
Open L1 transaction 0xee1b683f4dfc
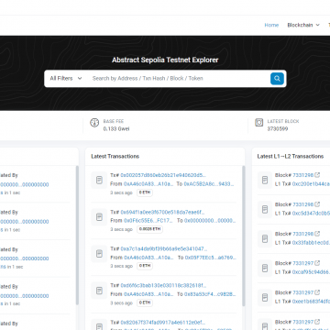(311, 302)
